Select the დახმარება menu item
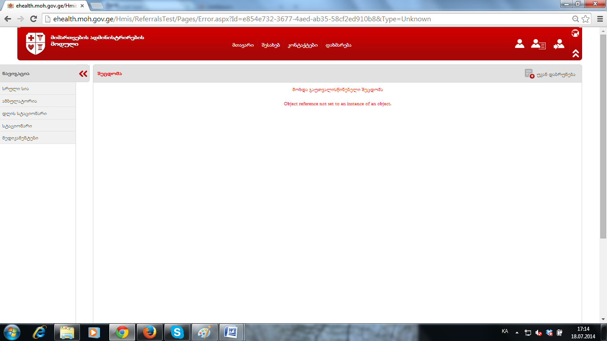Screen dimensions: 607x341 click(x=338, y=45)
